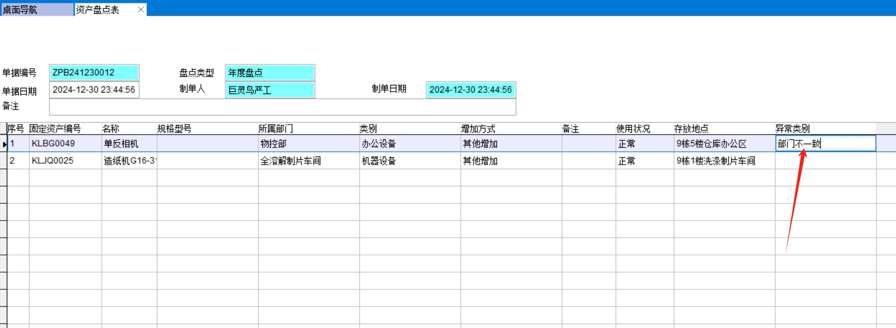
Task: Select the 制单人 field showing 巨灵鸟严工
Action: [270, 90]
